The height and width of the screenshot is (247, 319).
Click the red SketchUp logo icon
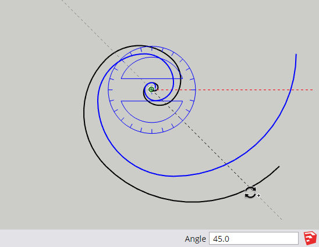(x=310, y=238)
